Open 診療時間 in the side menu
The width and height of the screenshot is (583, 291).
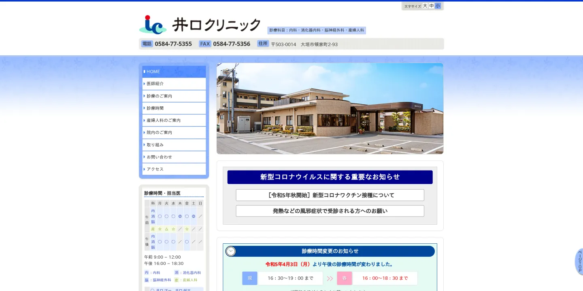(174, 108)
